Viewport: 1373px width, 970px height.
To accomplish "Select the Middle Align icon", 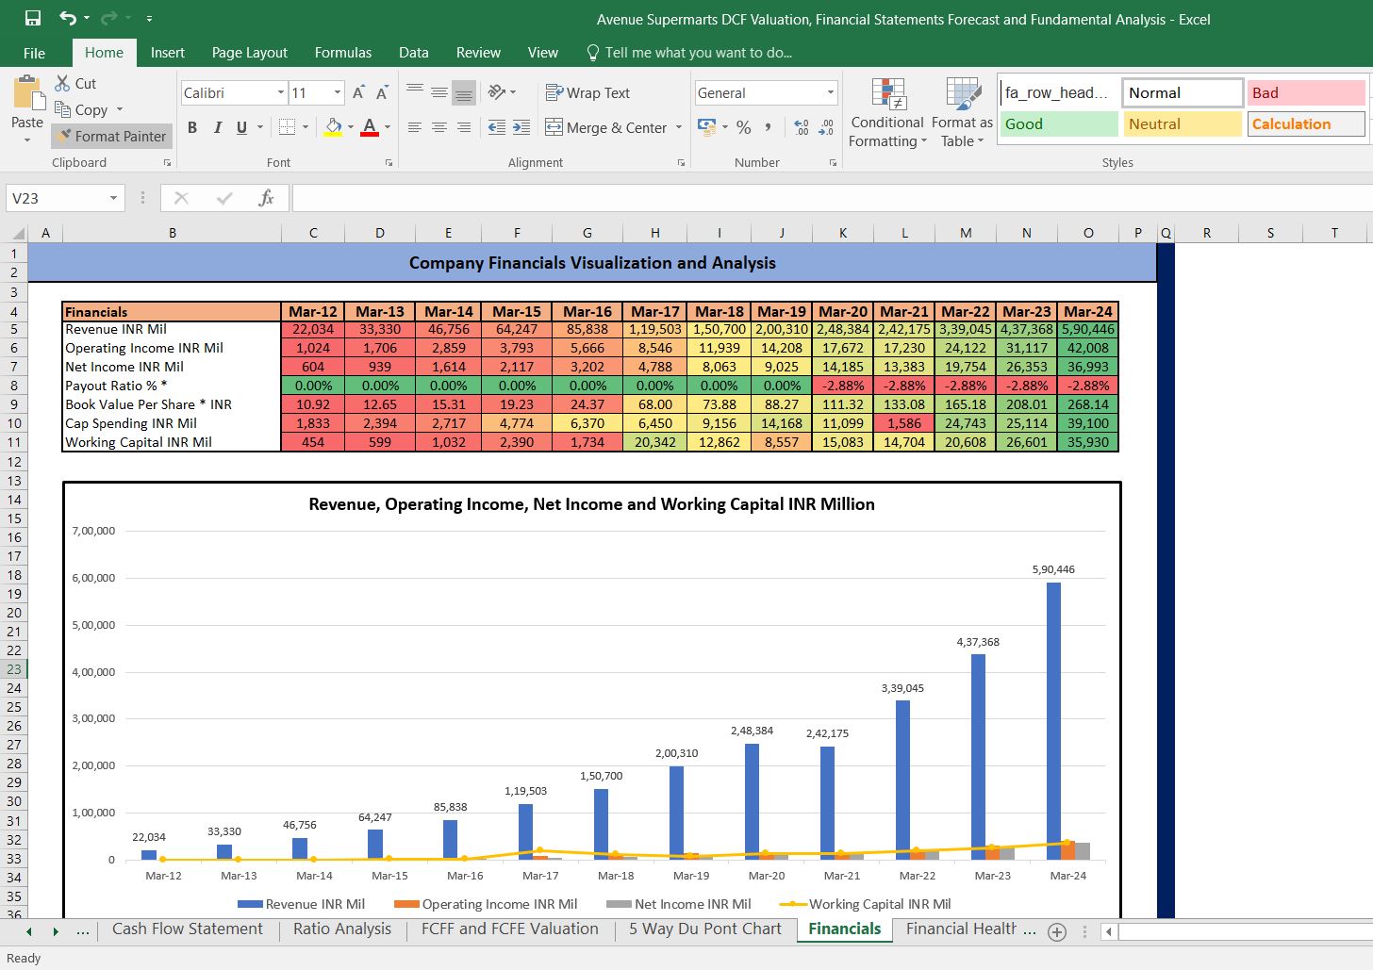I will point(439,91).
